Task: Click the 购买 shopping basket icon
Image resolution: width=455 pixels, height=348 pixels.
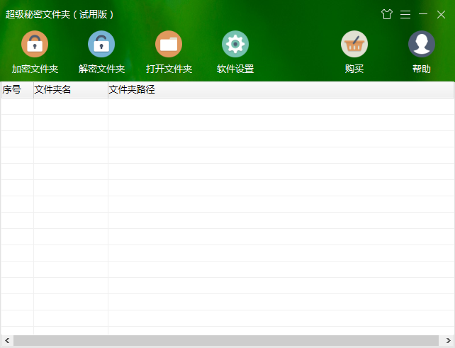Action: pos(354,44)
